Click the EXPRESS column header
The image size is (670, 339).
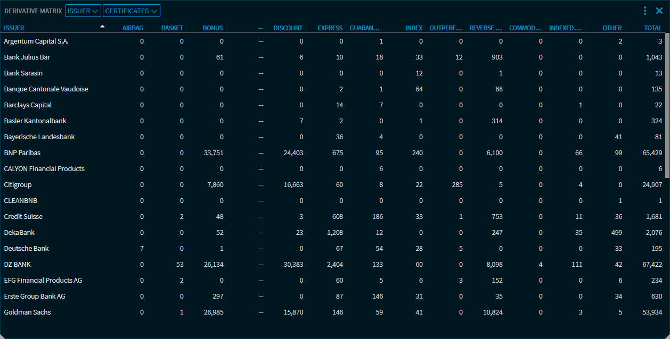pos(330,28)
